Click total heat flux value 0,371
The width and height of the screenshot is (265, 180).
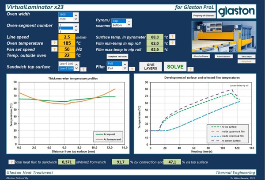coord(67,162)
